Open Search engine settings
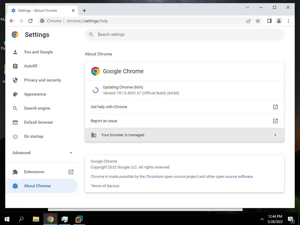This screenshot has height=225, width=300. (x=42, y=108)
